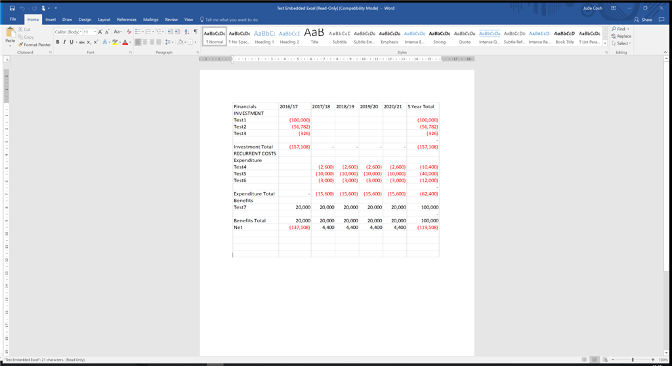Toggle Show/Hide paragraph marks
This screenshot has height=366, width=672.
196,31
